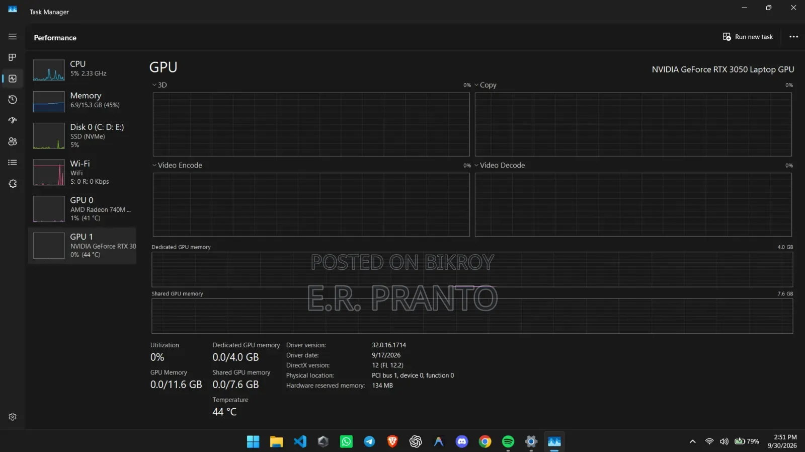Launch Visual Studio Code from taskbar
This screenshot has height=452, width=805.
(300, 441)
